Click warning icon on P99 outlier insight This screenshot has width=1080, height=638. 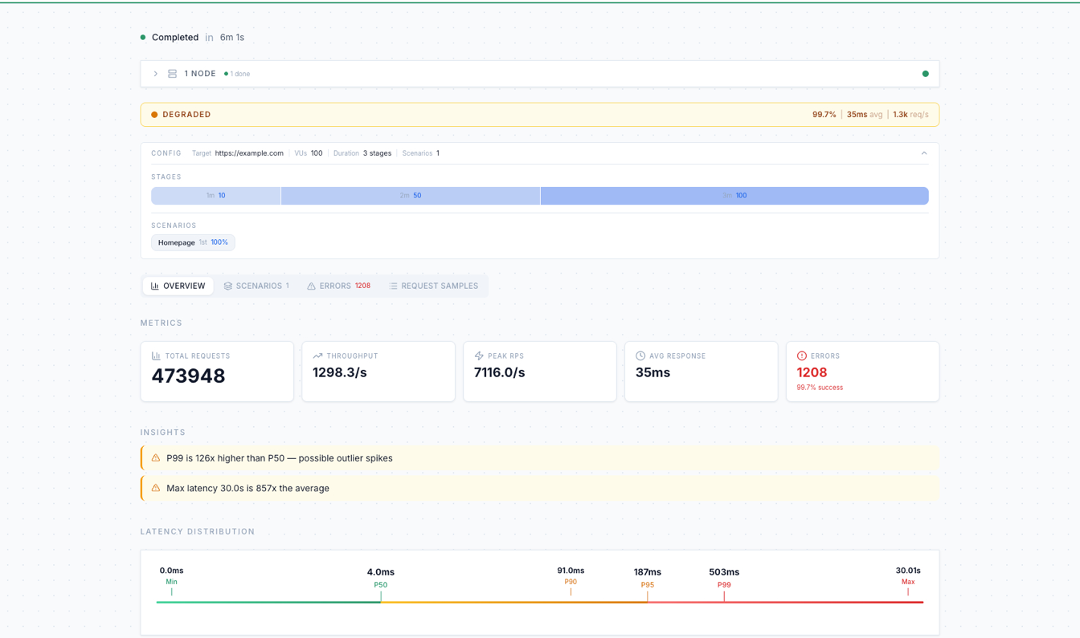coord(156,458)
